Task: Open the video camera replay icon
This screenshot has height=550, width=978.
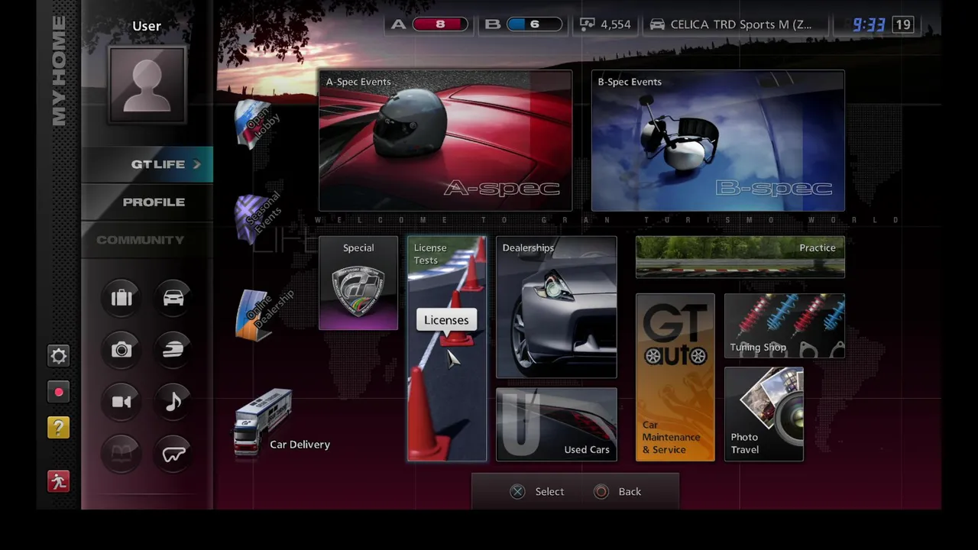Action: click(x=121, y=402)
